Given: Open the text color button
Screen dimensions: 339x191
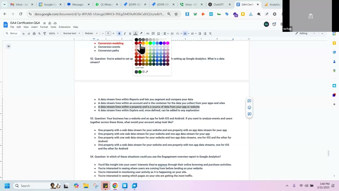Looking at the screenshot, I should tap(136, 33).
